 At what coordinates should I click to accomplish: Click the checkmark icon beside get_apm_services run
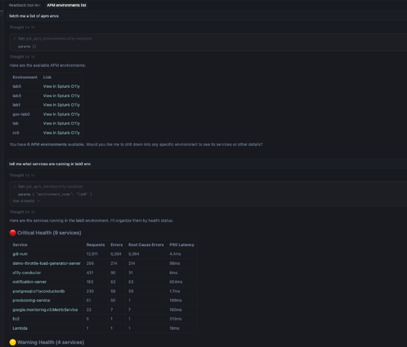[14, 186]
